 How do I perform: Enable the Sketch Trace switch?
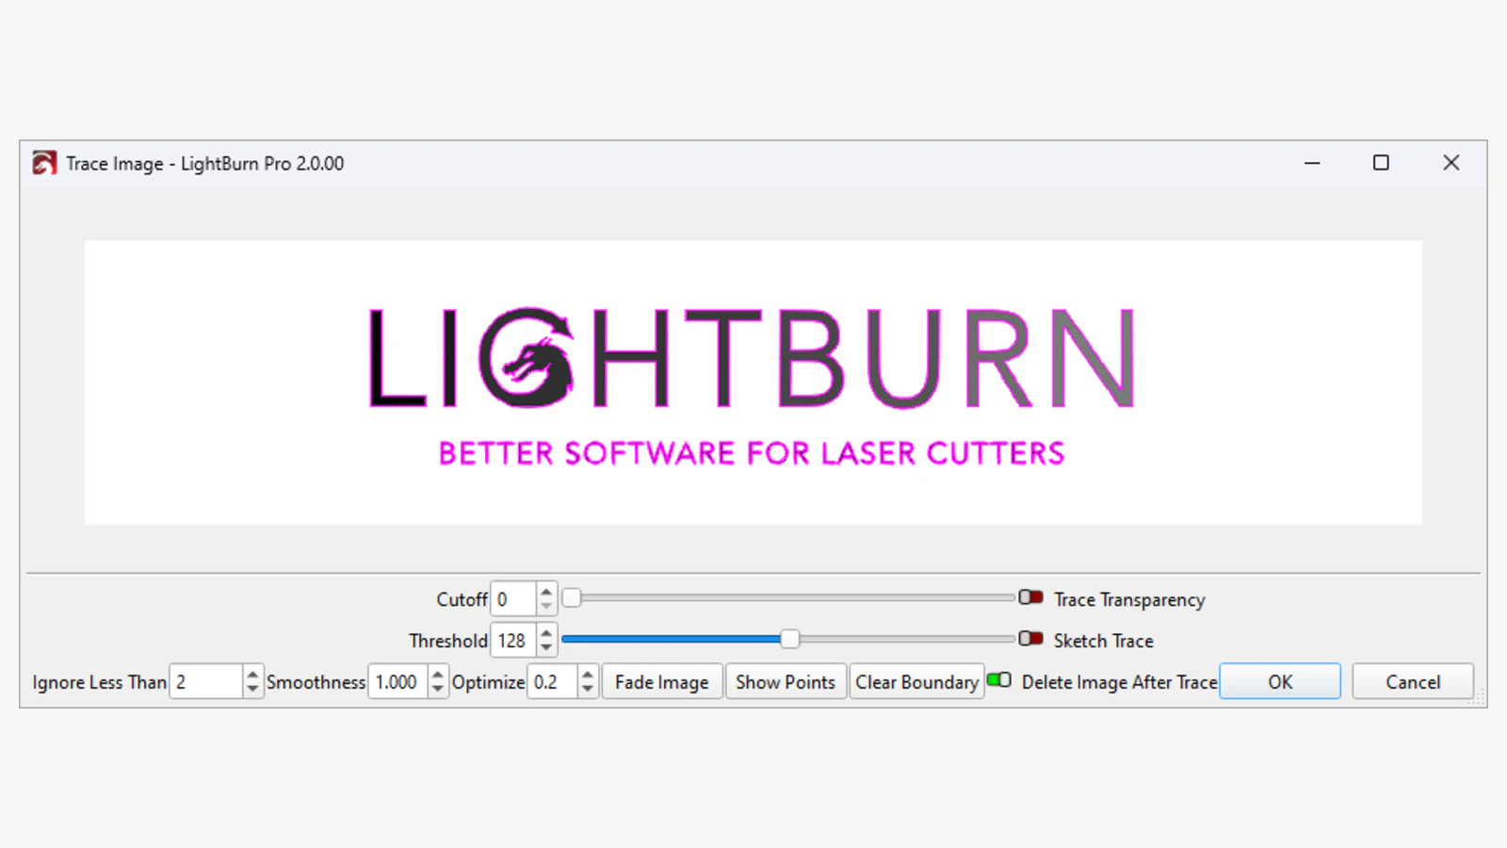[1030, 639]
